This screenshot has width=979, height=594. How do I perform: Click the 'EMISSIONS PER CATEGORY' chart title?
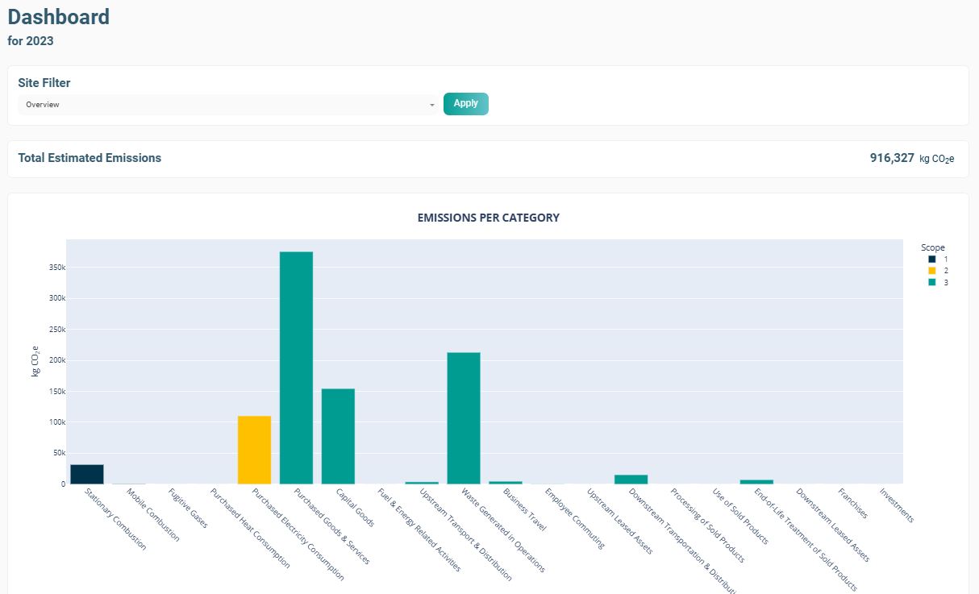489,218
